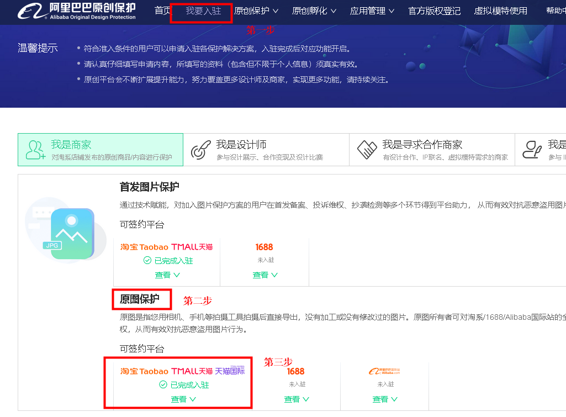Click 可签约平台 label under 原图保护

point(142,349)
